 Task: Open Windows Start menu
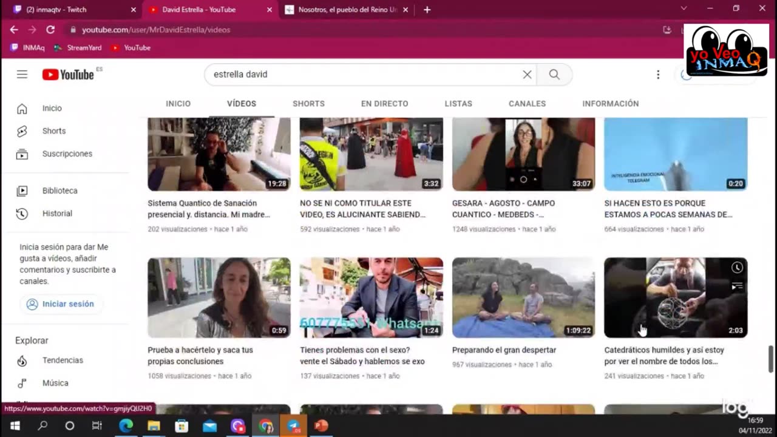[15, 426]
